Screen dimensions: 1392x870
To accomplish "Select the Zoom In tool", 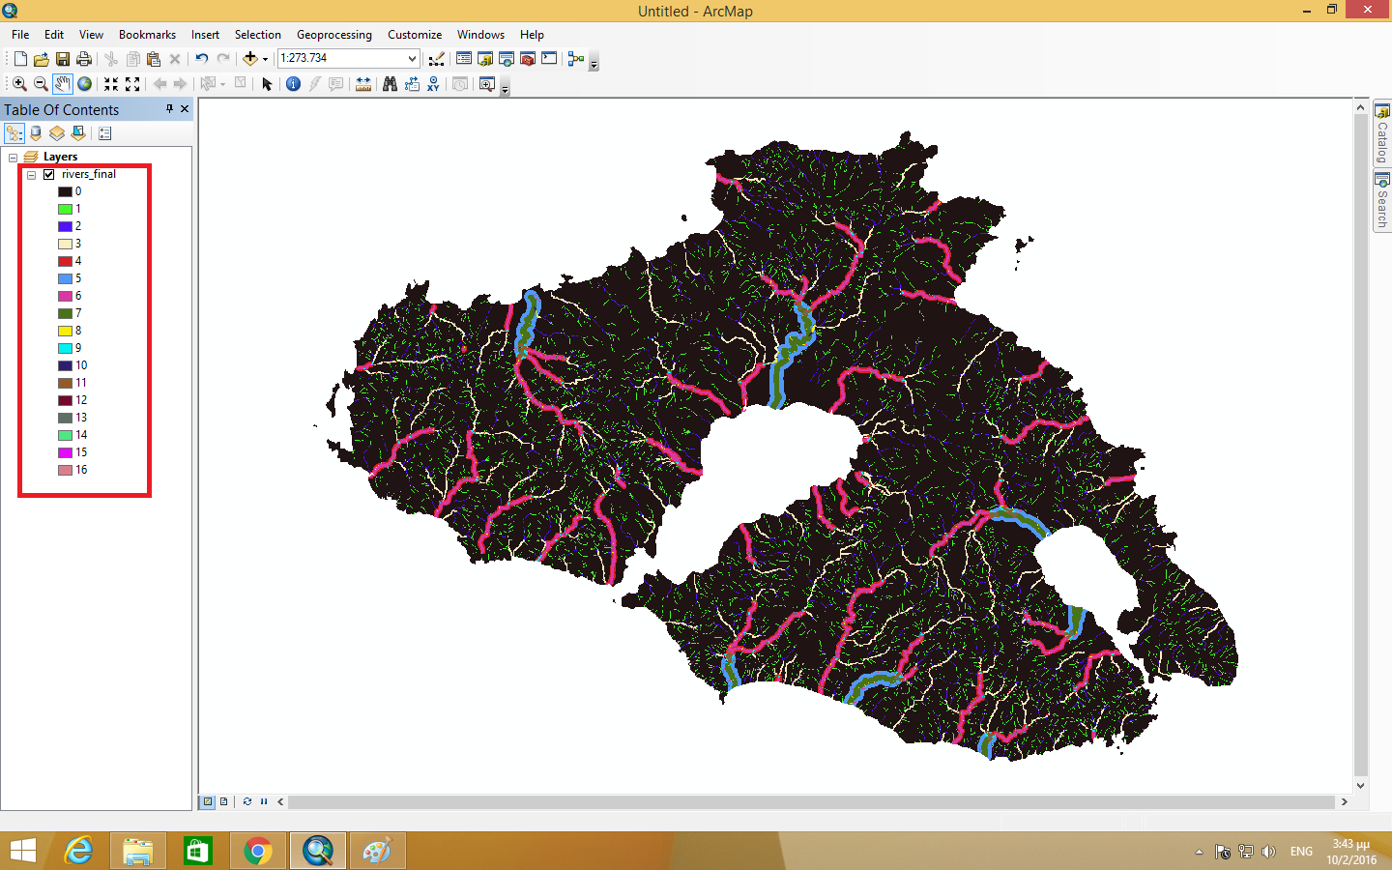I will click(x=19, y=84).
